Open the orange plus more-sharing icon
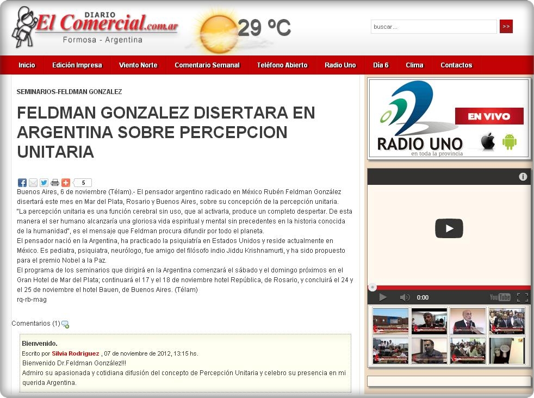534x398 pixels. 66,183
